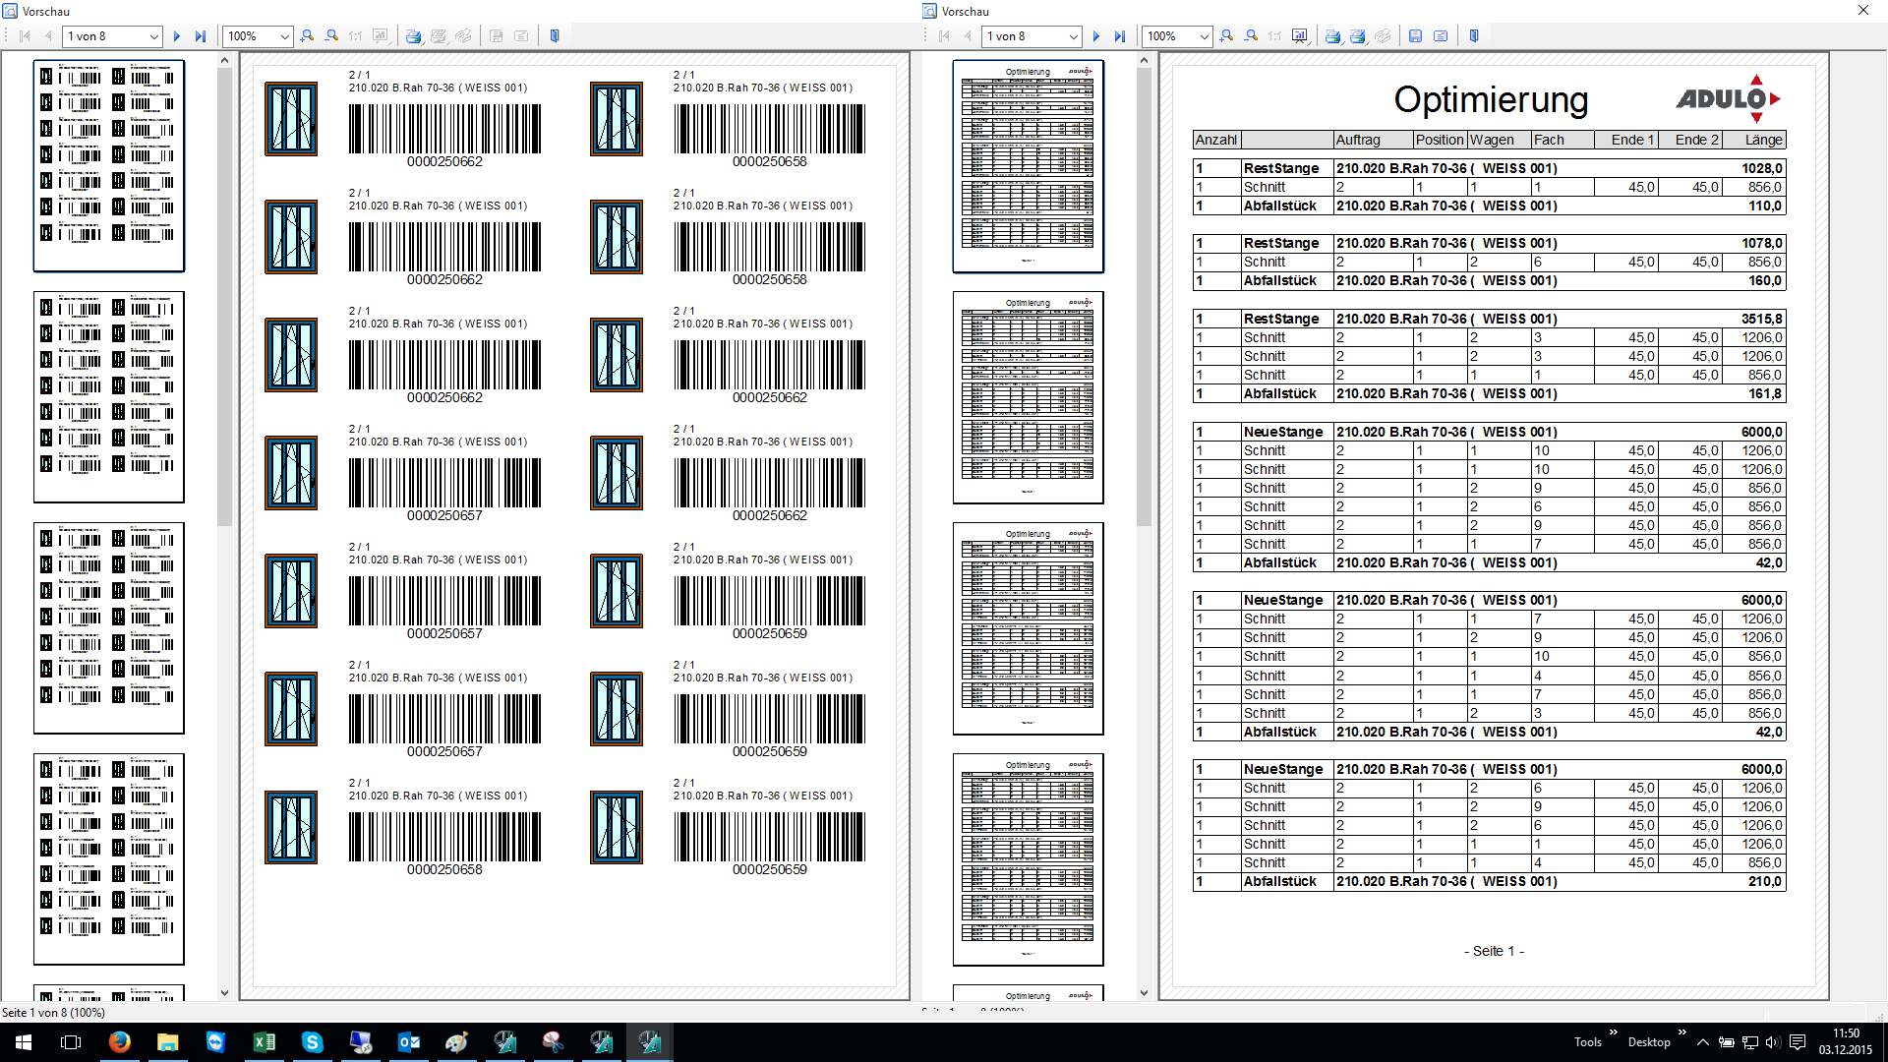The image size is (1888, 1062).
Task: Open the zoom level dropdown in right preview
Action: pos(1205,36)
